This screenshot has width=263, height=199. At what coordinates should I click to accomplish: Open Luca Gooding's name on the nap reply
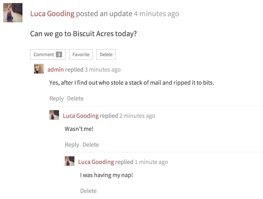pos(96,162)
